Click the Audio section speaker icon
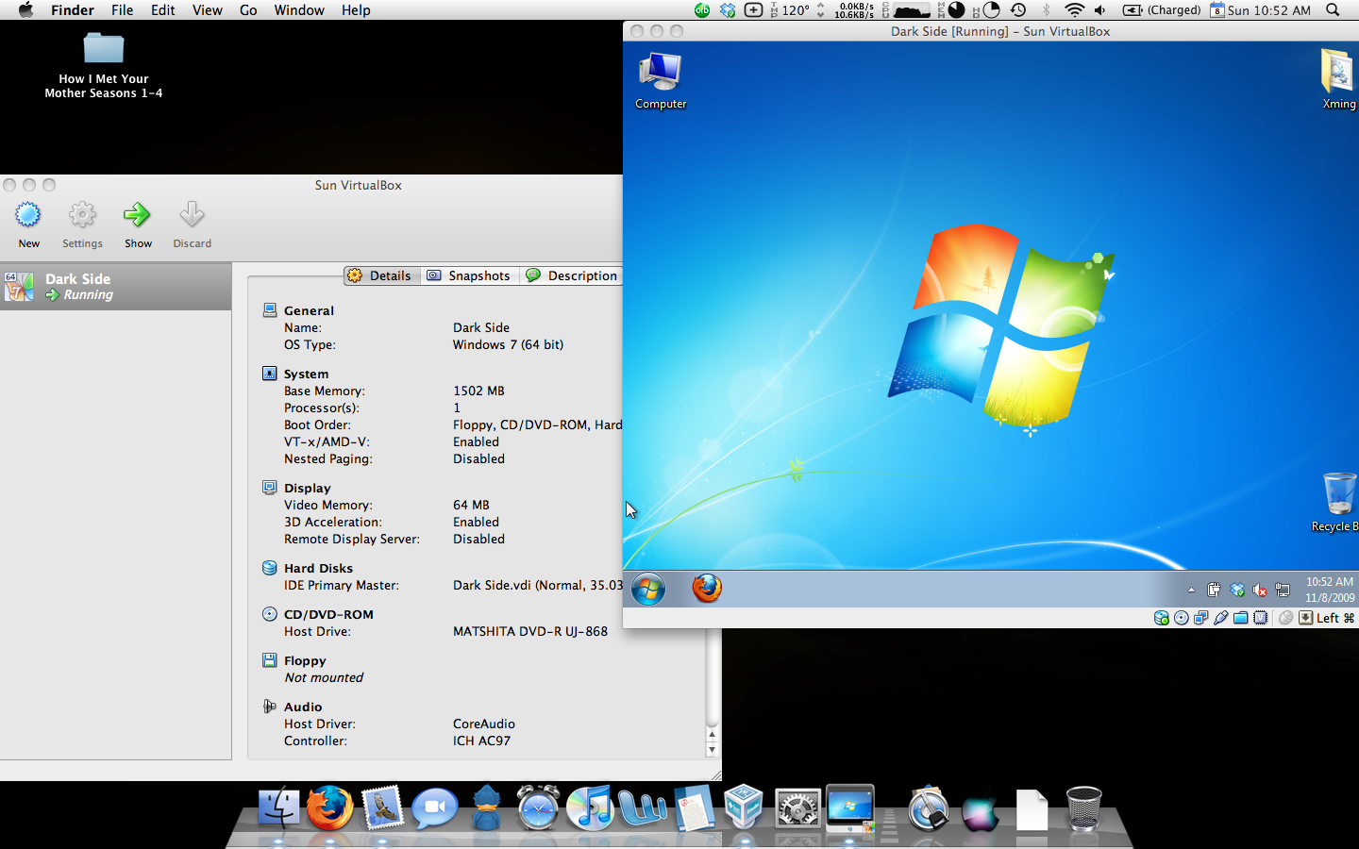1359x849 pixels. point(269,707)
